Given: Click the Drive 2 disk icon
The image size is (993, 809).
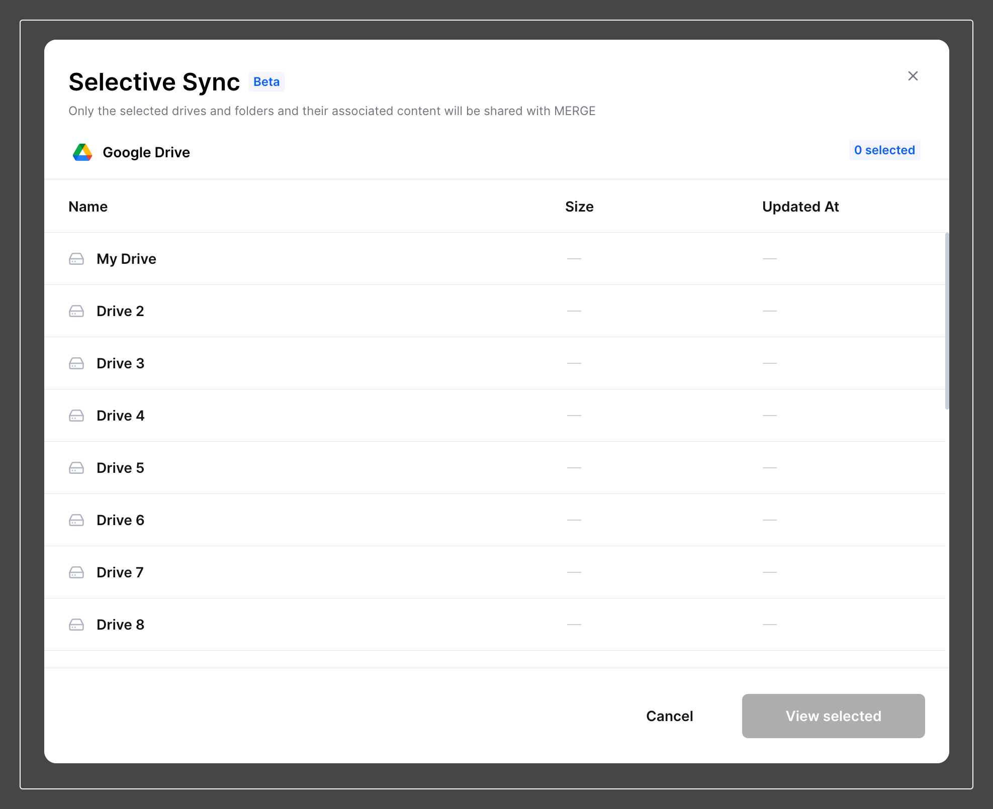Looking at the screenshot, I should pos(76,311).
